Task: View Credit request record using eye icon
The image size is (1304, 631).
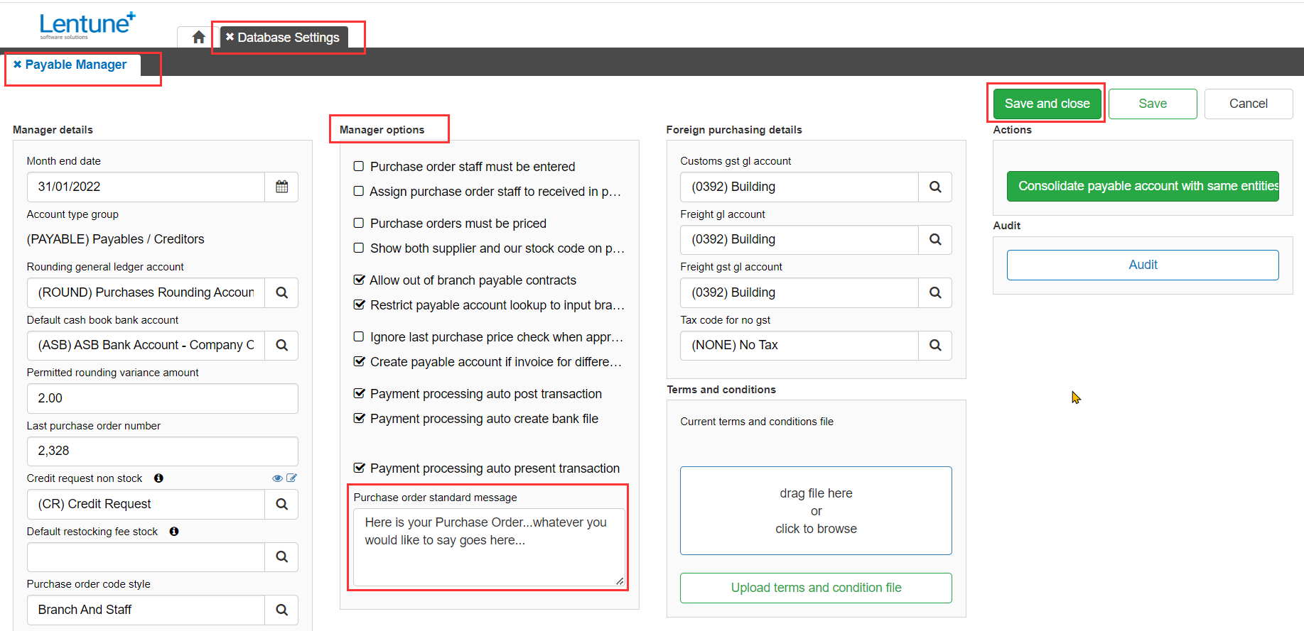Action: (x=278, y=478)
